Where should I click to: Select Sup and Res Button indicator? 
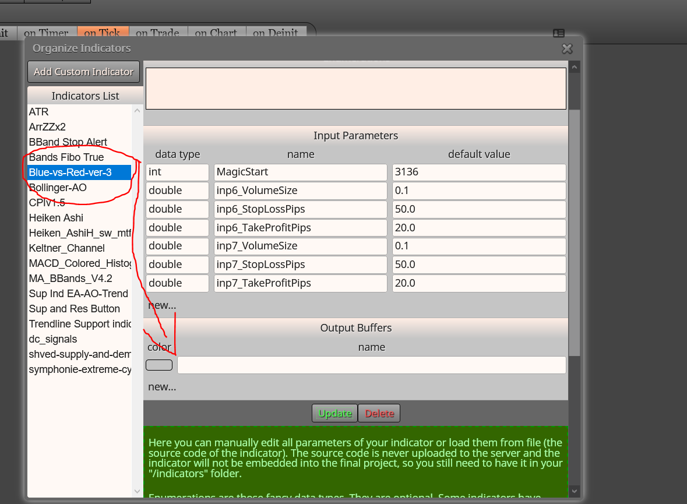[79, 309]
